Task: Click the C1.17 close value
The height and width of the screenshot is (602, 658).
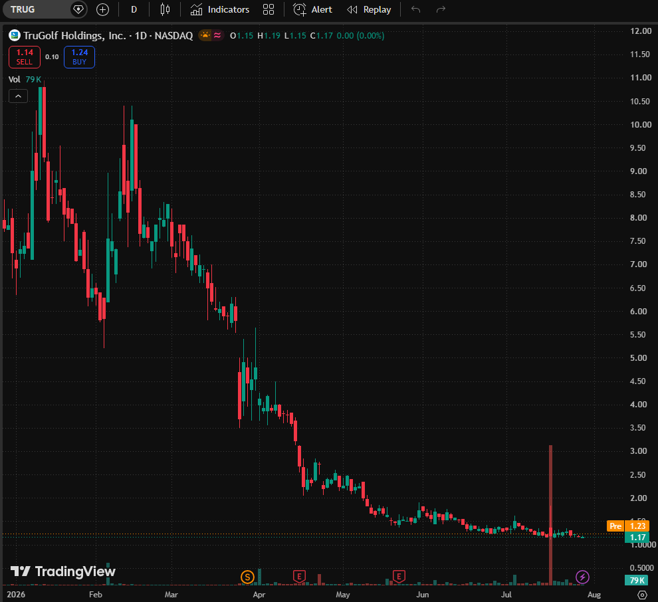Action: (x=322, y=36)
